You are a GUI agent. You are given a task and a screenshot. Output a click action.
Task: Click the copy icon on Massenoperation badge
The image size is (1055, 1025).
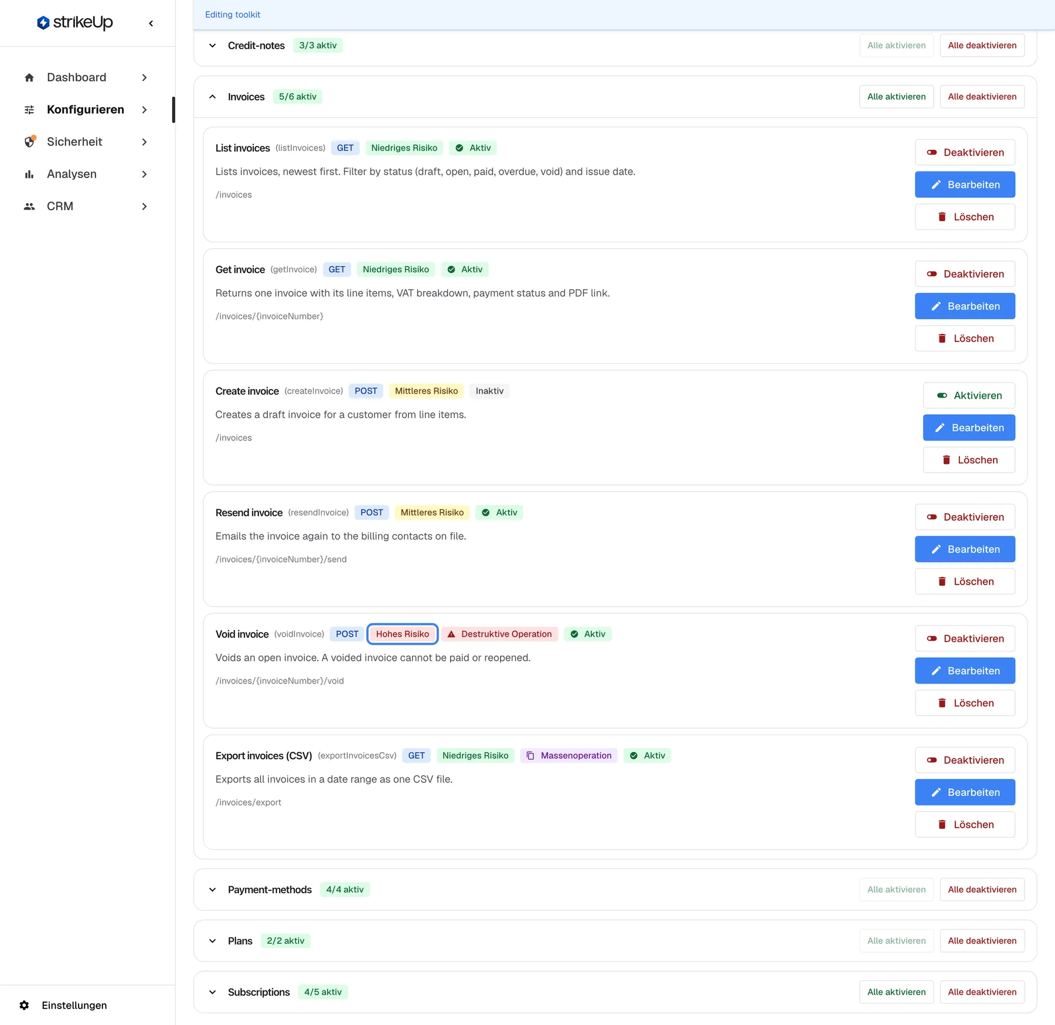point(530,756)
